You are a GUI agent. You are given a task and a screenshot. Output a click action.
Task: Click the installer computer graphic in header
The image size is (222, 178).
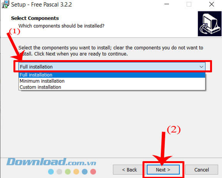click(x=210, y=24)
